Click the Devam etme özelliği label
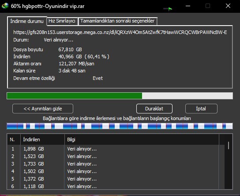240x196 pixels. tap(34, 78)
